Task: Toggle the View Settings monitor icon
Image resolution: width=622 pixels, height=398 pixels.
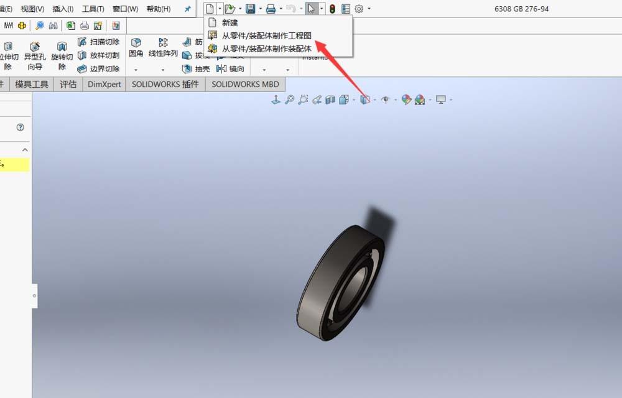Action: (440, 99)
